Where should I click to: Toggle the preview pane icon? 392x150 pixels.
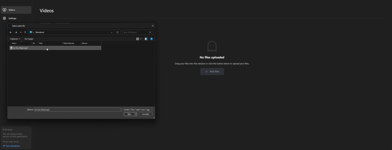coord(146,39)
